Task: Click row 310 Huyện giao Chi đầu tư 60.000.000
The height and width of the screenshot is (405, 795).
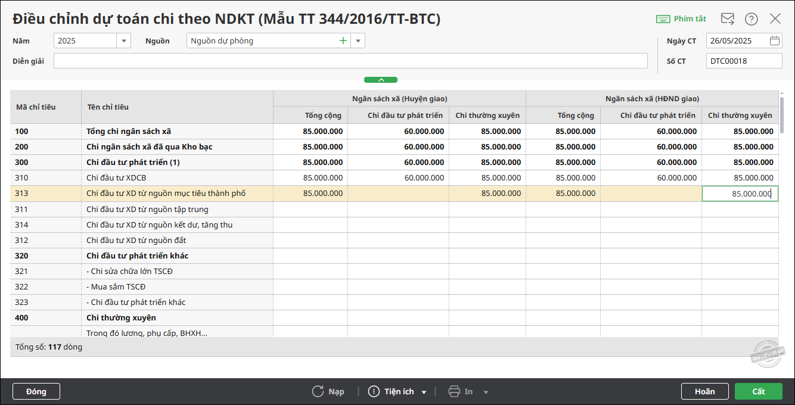Action: tap(398, 177)
